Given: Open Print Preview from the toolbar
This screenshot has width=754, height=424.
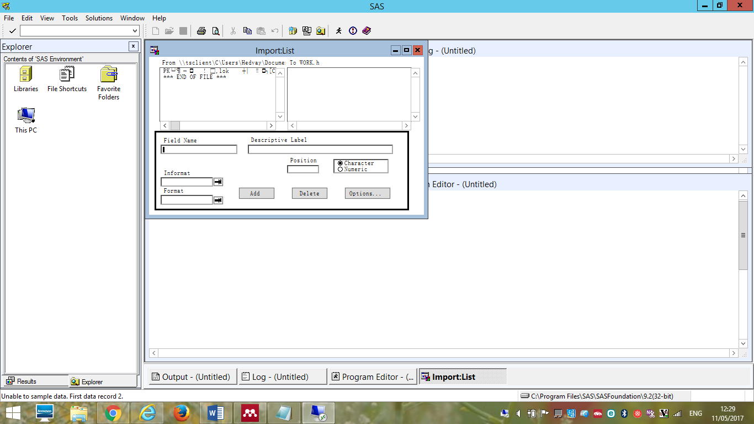Looking at the screenshot, I should (x=215, y=31).
